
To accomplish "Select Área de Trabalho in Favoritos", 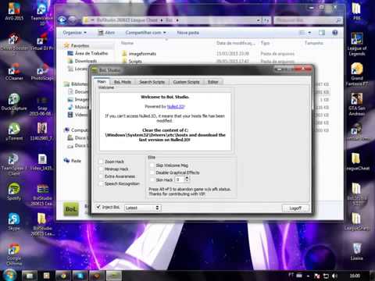I will pyautogui.click(x=88, y=53).
